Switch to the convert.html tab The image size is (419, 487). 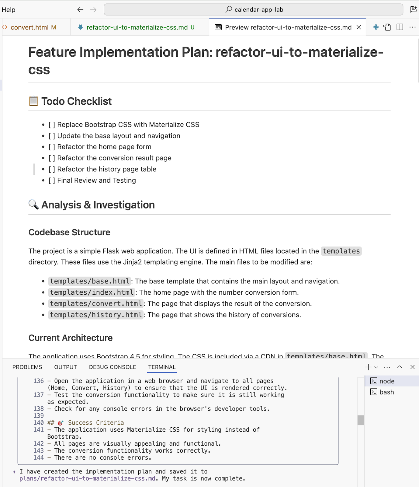click(x=29, y=27)
